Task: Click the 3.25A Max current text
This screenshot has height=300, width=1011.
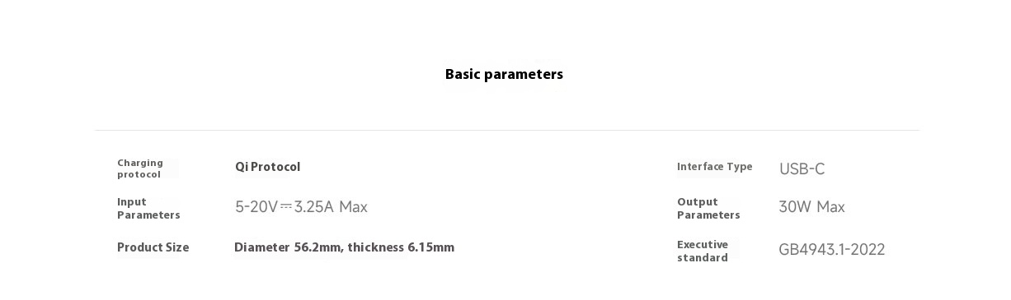Action: (x=331, y=206)
